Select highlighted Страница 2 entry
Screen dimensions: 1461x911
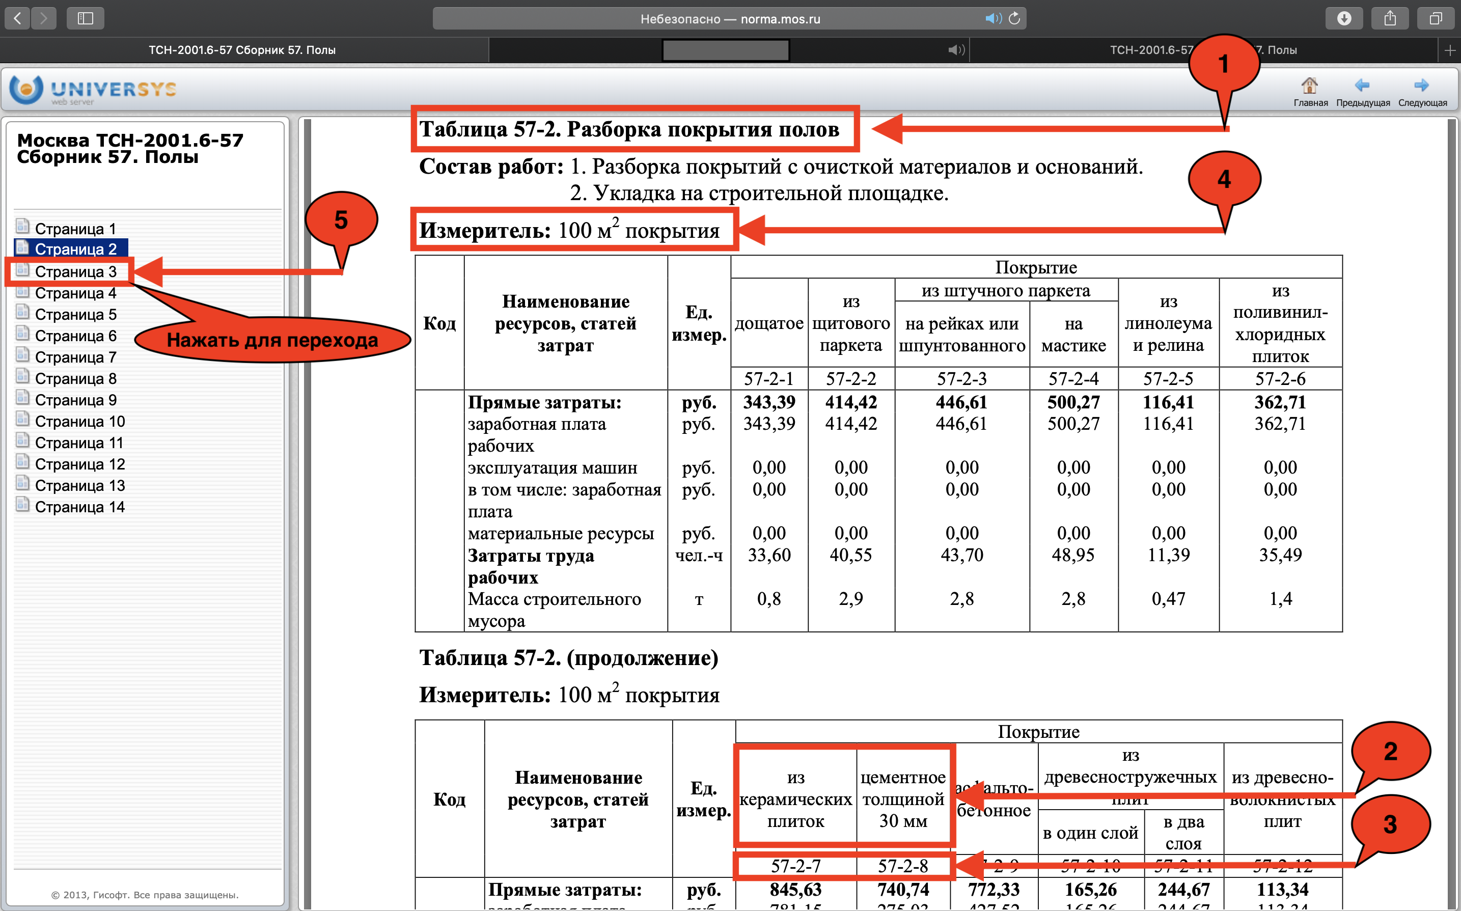75,249
